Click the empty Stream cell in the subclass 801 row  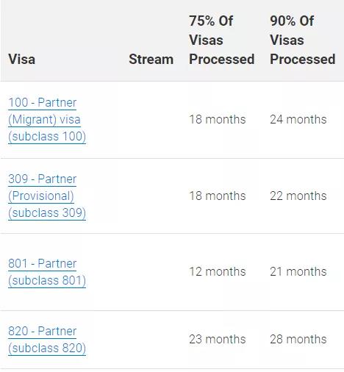pyautogui.click(x=151, y=272)
